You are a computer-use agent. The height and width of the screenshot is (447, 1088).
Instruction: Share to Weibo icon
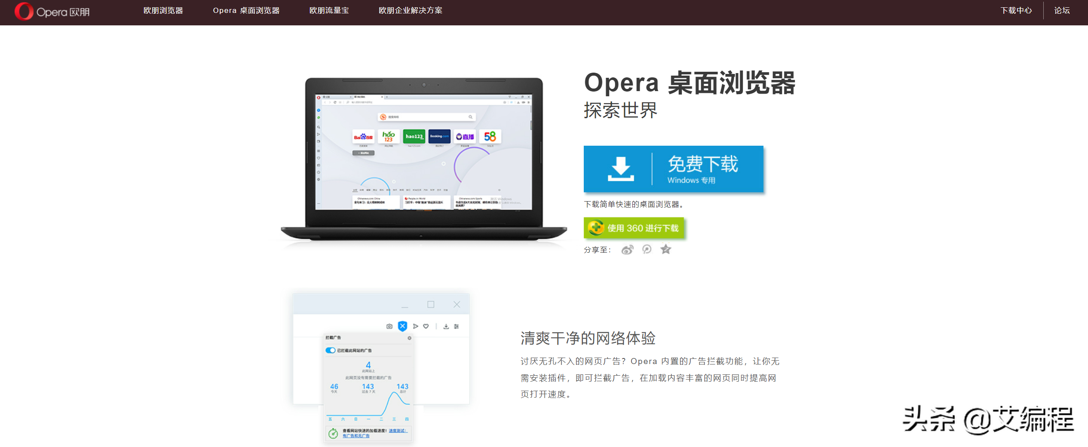pyautogui.click(x=628, y=250)
